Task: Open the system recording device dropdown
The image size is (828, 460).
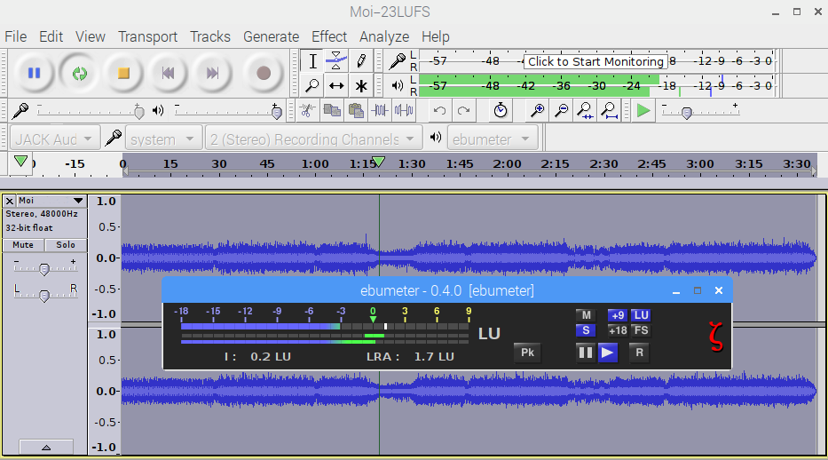Action: click(163, 139)
